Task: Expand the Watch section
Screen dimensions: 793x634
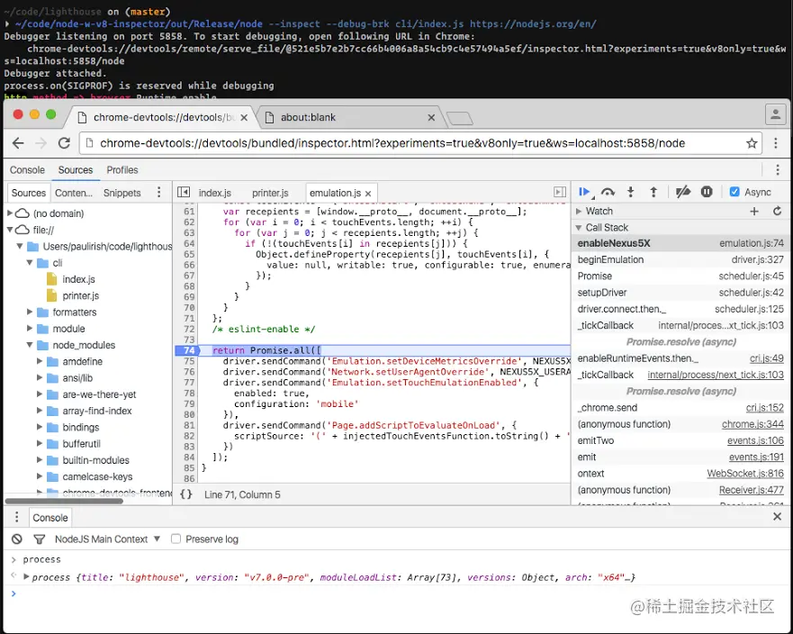Action: click(x=579, y=211)
